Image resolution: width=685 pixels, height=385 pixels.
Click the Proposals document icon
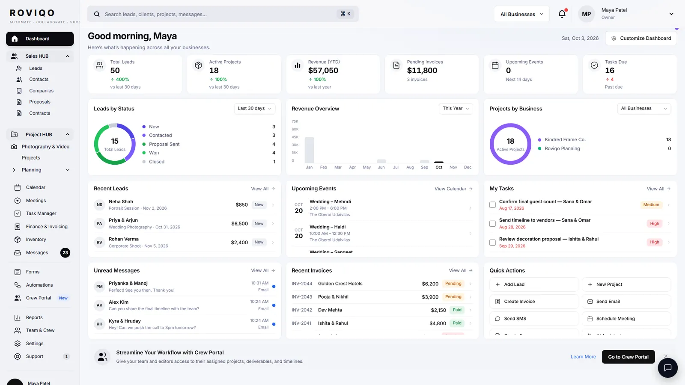tap(19, 102)
